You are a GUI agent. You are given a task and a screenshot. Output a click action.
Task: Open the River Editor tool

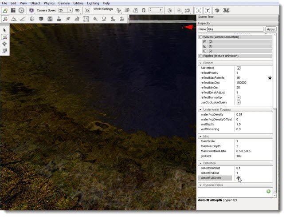click(x=104, y=19)
